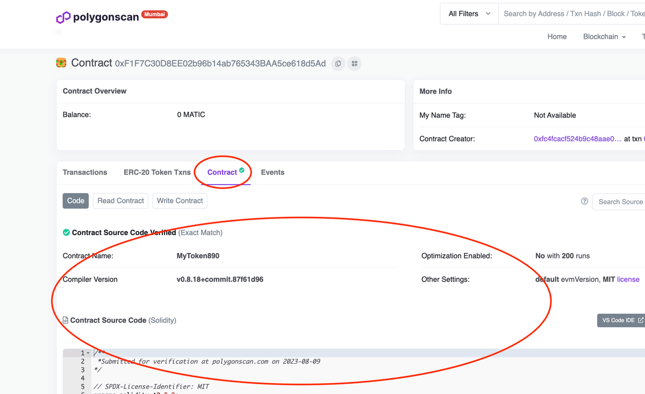
Task: Open the Read Contract section
Action: pos(120,201)
